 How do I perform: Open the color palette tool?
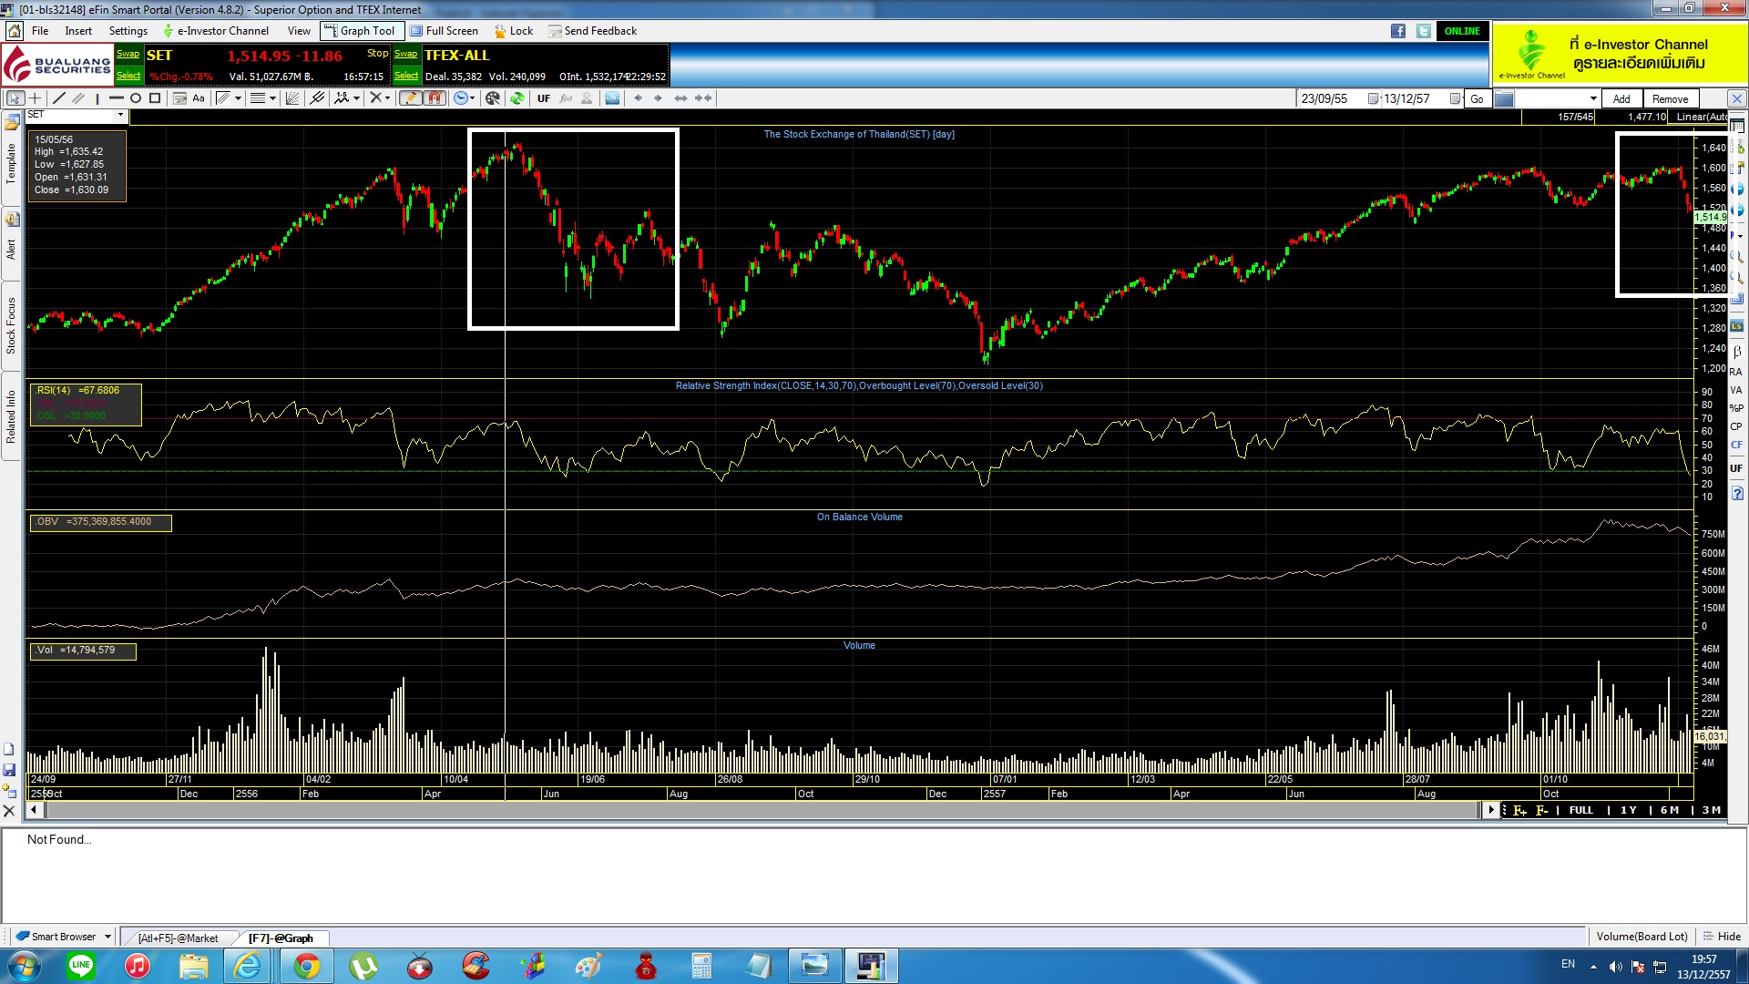493,98
